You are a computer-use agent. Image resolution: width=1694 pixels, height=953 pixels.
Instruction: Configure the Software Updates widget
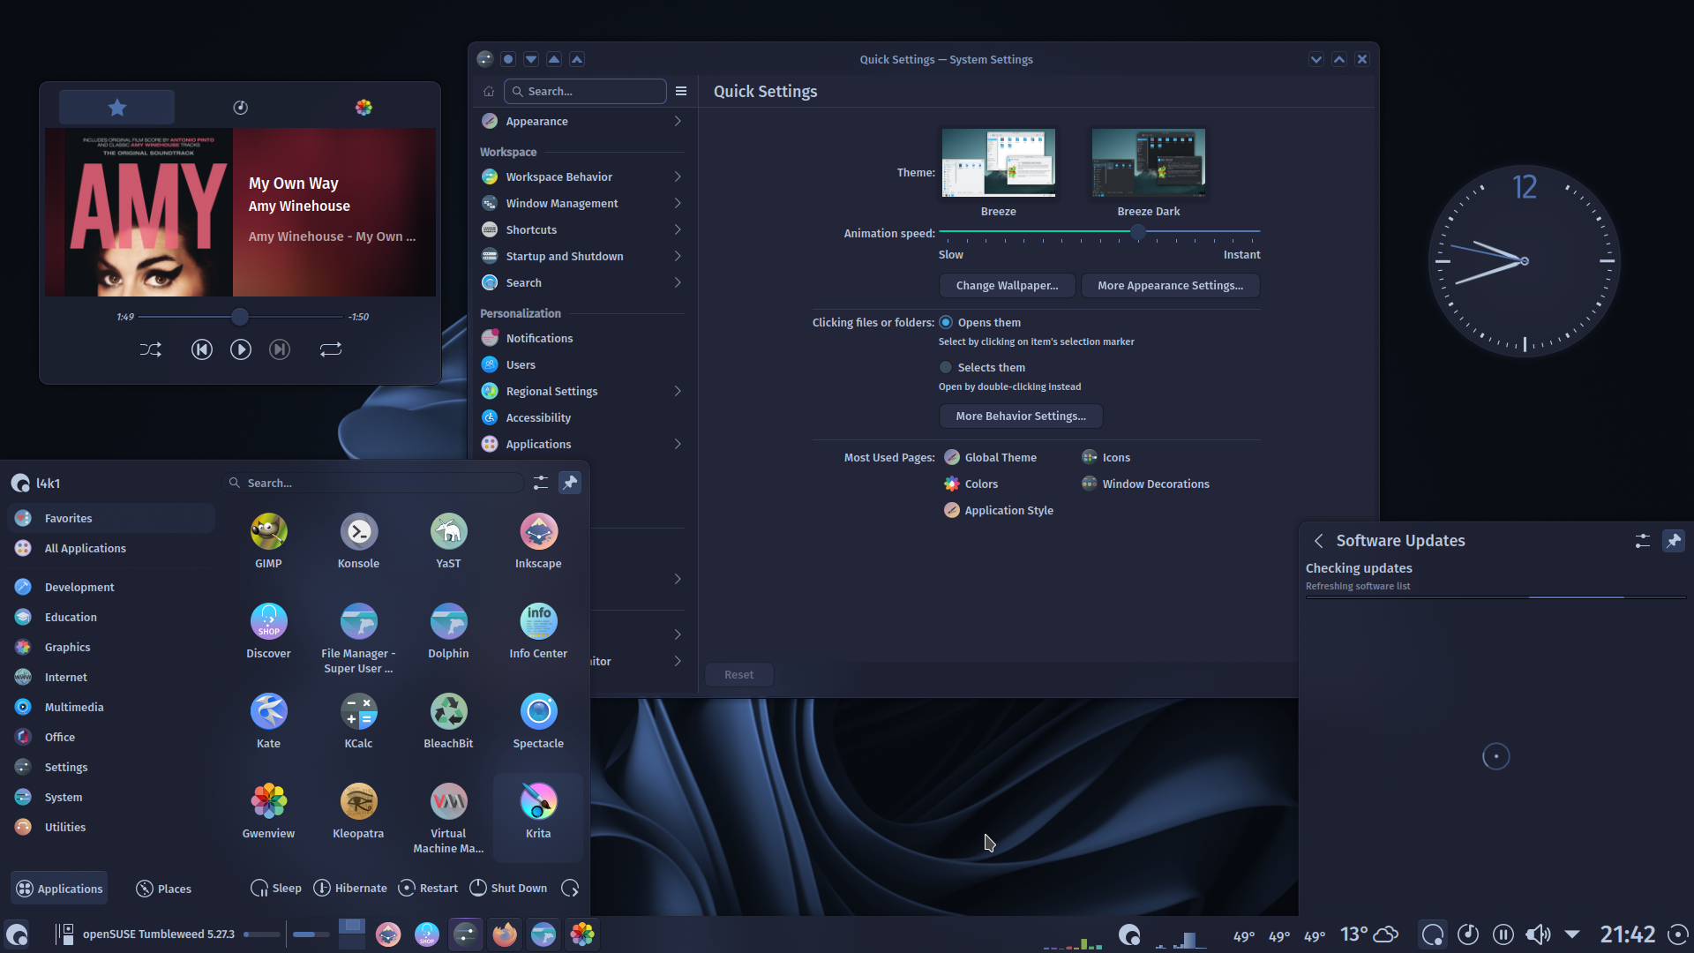coord(1642,541)
